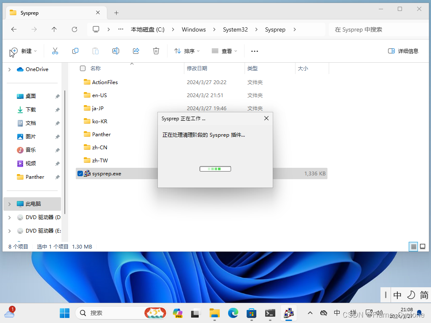Viewport: 431px width, 323px height.
Task: Click Windows breadcrumb in address bar
Action: pyautogui.click(x=194, y=29)
